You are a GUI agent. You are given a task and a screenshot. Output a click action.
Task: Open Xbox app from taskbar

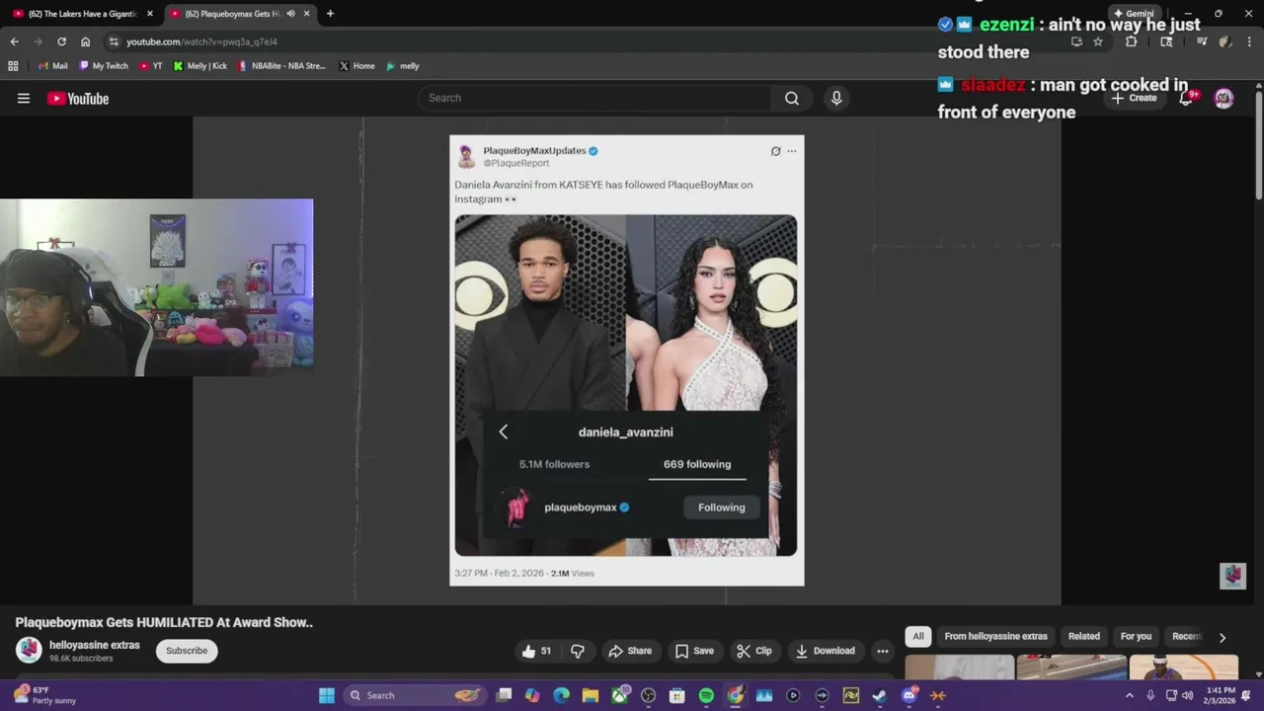[619, 695]
